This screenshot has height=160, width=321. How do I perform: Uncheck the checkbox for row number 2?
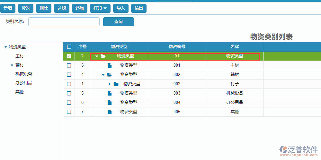(x=69, y=56)
